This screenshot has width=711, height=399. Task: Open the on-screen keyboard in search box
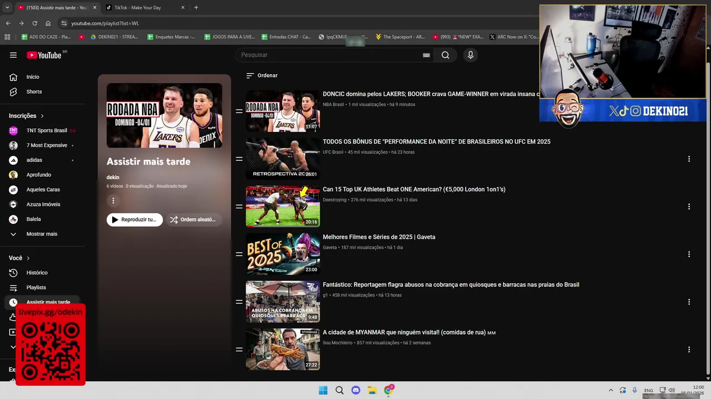coord(426,55)
